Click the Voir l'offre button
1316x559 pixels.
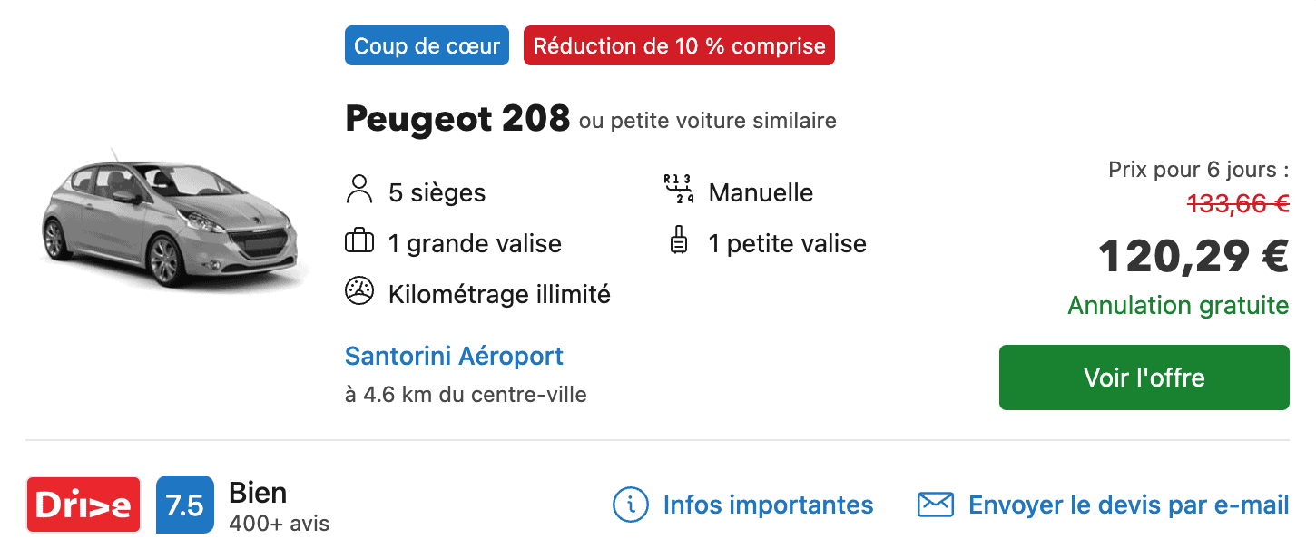1144,378
